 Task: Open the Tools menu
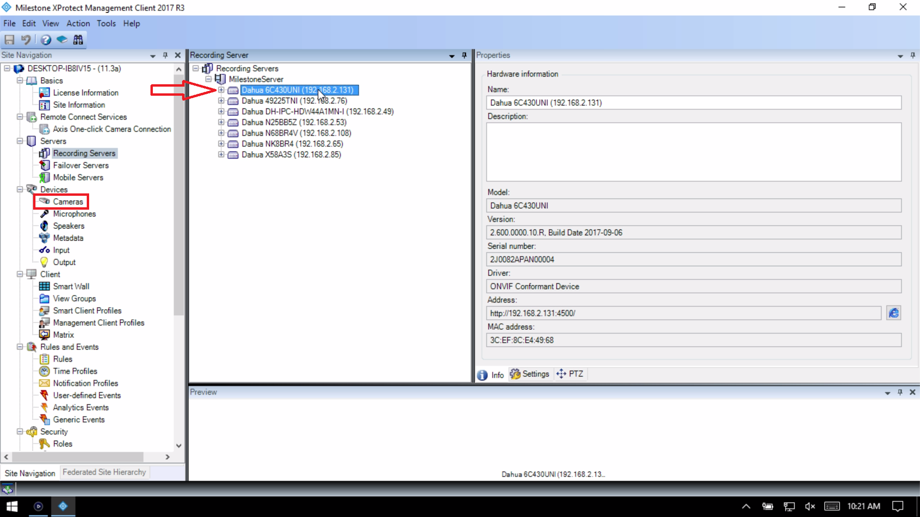106,23
